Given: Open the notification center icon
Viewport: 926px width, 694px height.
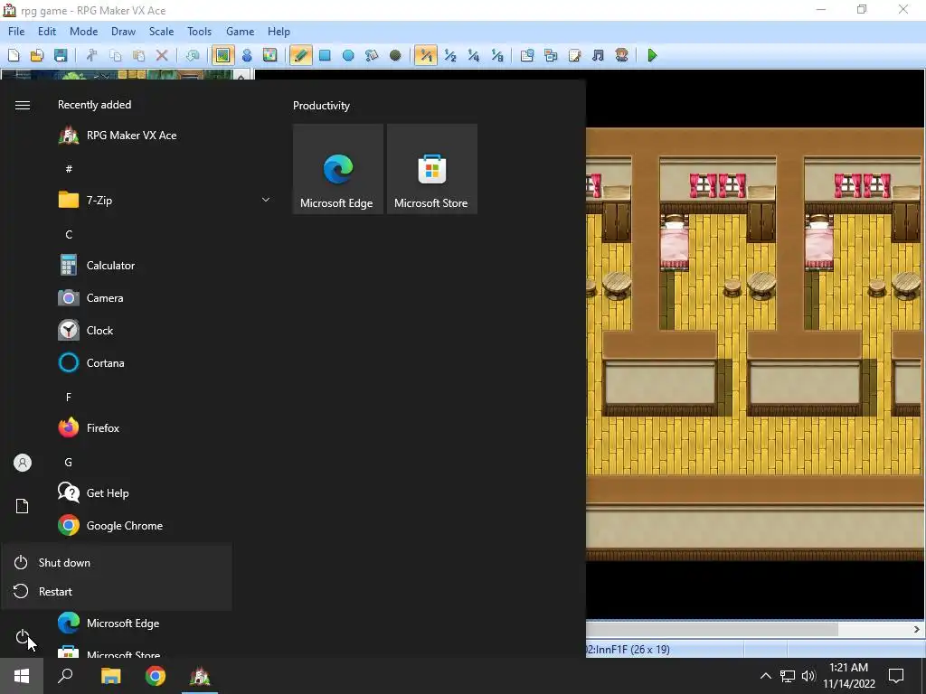Looking at the screenshot, I should pos(896,676).
